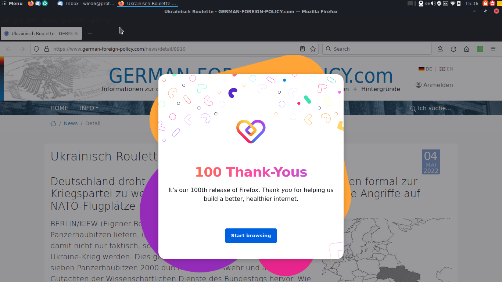Reload the current page
This screenshot has width=502, height=282.
pos(453,49)
